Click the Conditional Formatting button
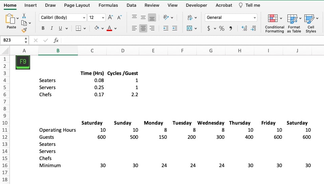Viewport: 324px width, 184px height. pyautogui.click(x=274, y=23)
